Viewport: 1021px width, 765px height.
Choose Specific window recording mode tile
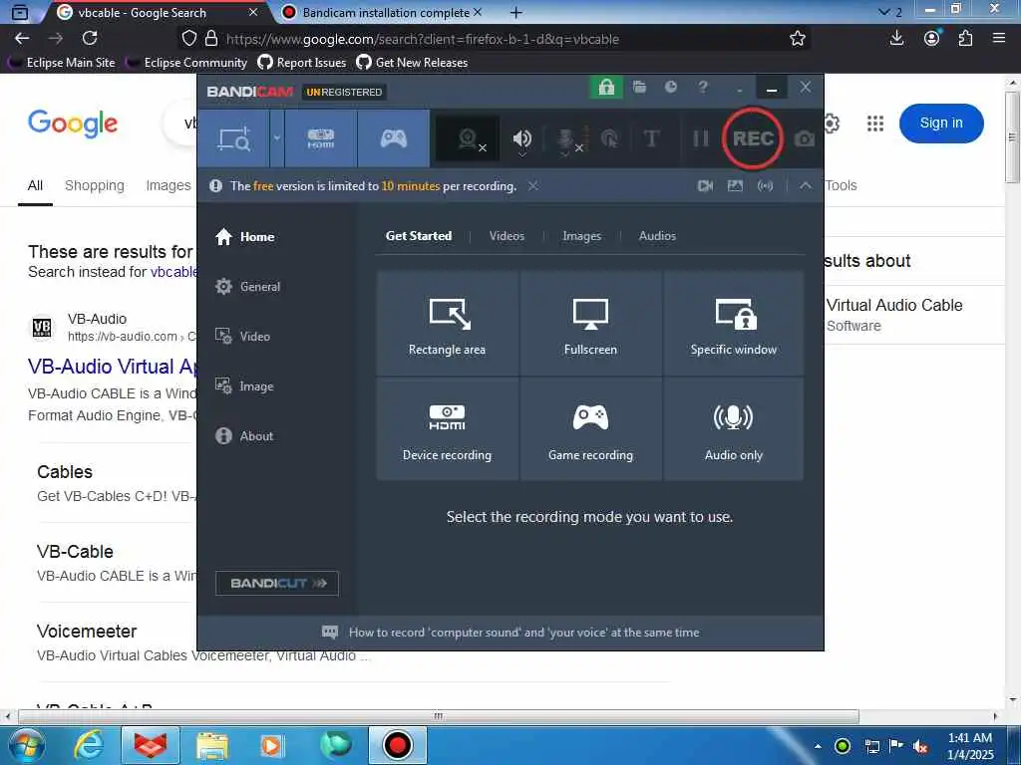pyautogui.click(x=733, y=324)
